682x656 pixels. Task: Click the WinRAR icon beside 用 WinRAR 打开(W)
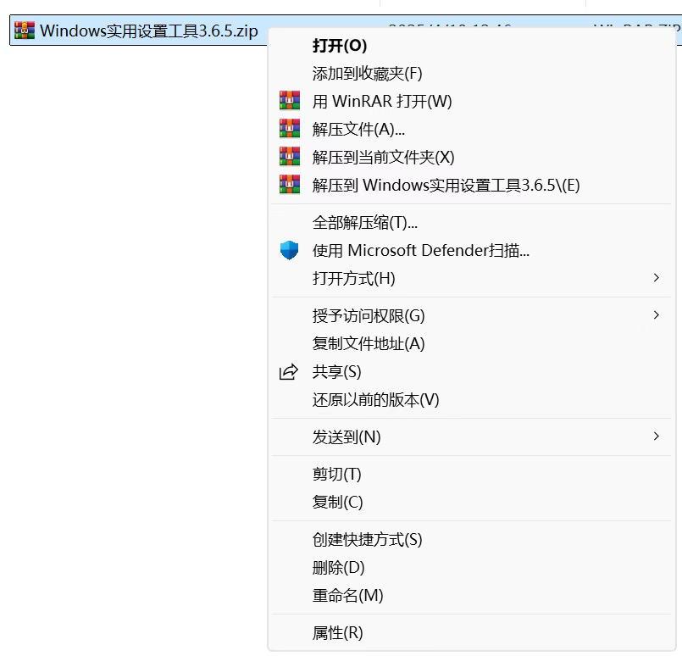coord(289,101)
